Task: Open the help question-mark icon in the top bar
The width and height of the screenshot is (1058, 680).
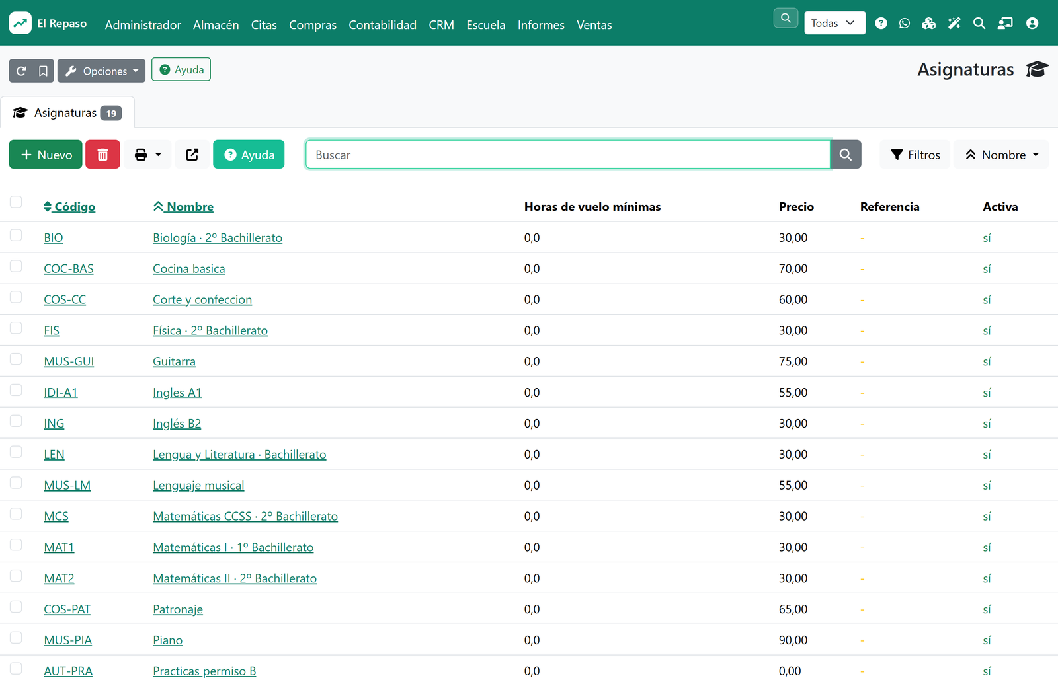Action: coord(881,23)
